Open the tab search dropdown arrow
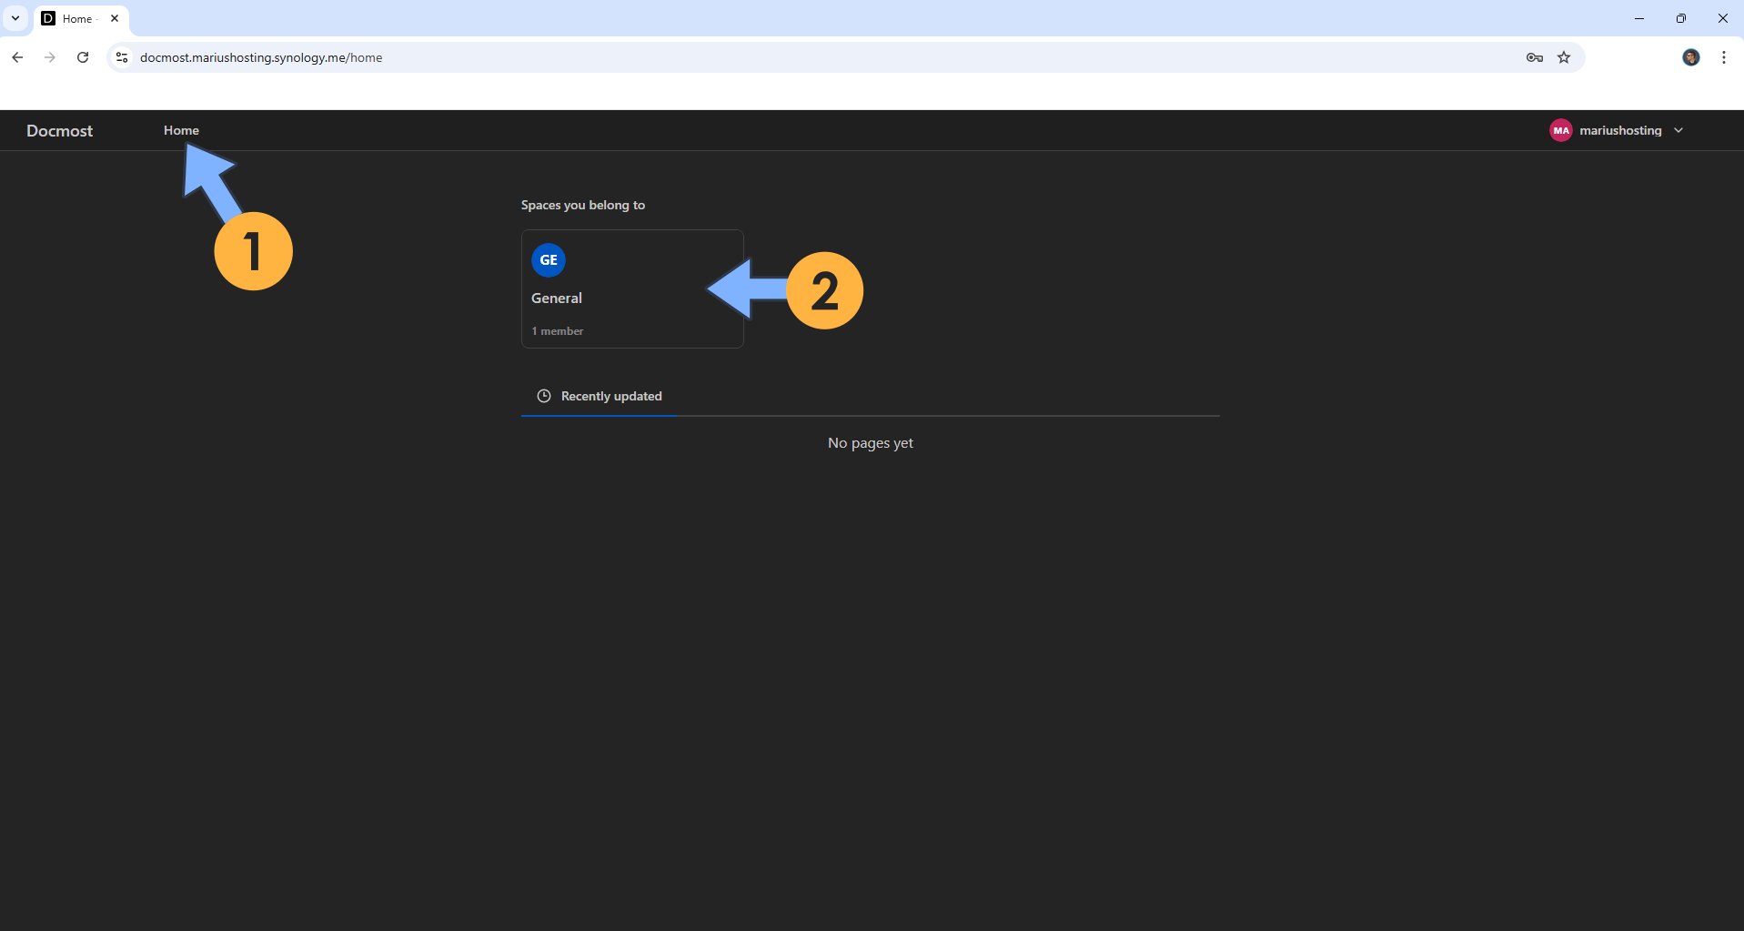The image size is (1744, 931). (15, 18)
